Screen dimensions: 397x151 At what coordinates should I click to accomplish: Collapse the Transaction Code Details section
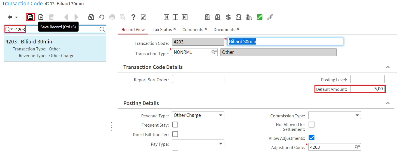pyautogui.click(x=388, y=67)
